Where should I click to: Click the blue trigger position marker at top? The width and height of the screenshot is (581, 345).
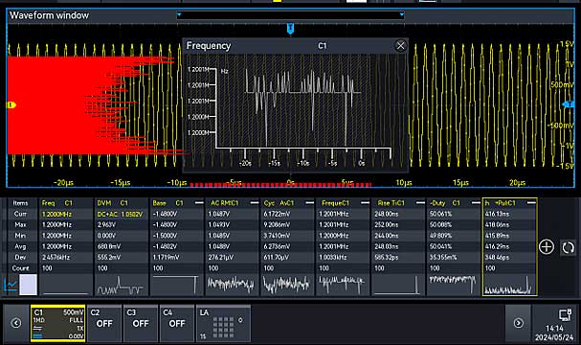pyautogui.click(x=291, y=29)
